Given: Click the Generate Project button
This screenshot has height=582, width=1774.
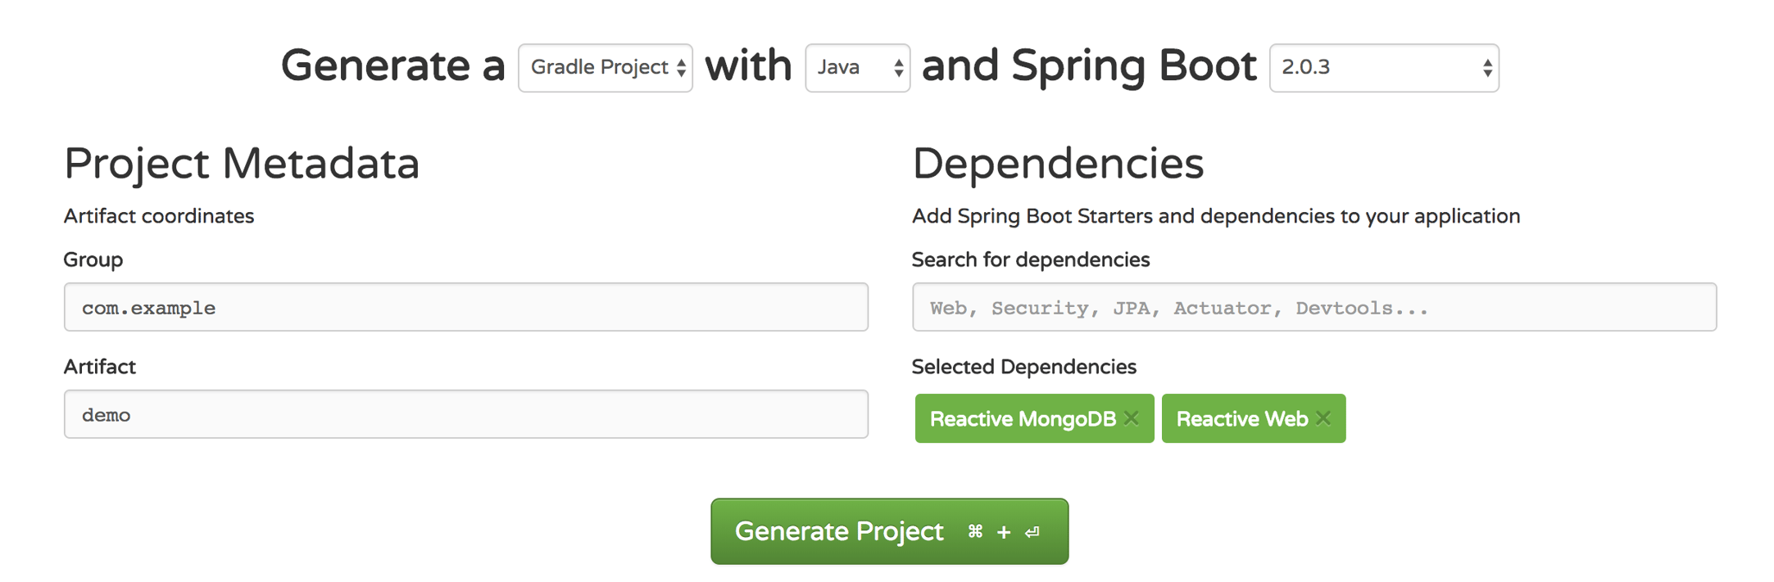Looking at the screenshot, I should [890, 531].
